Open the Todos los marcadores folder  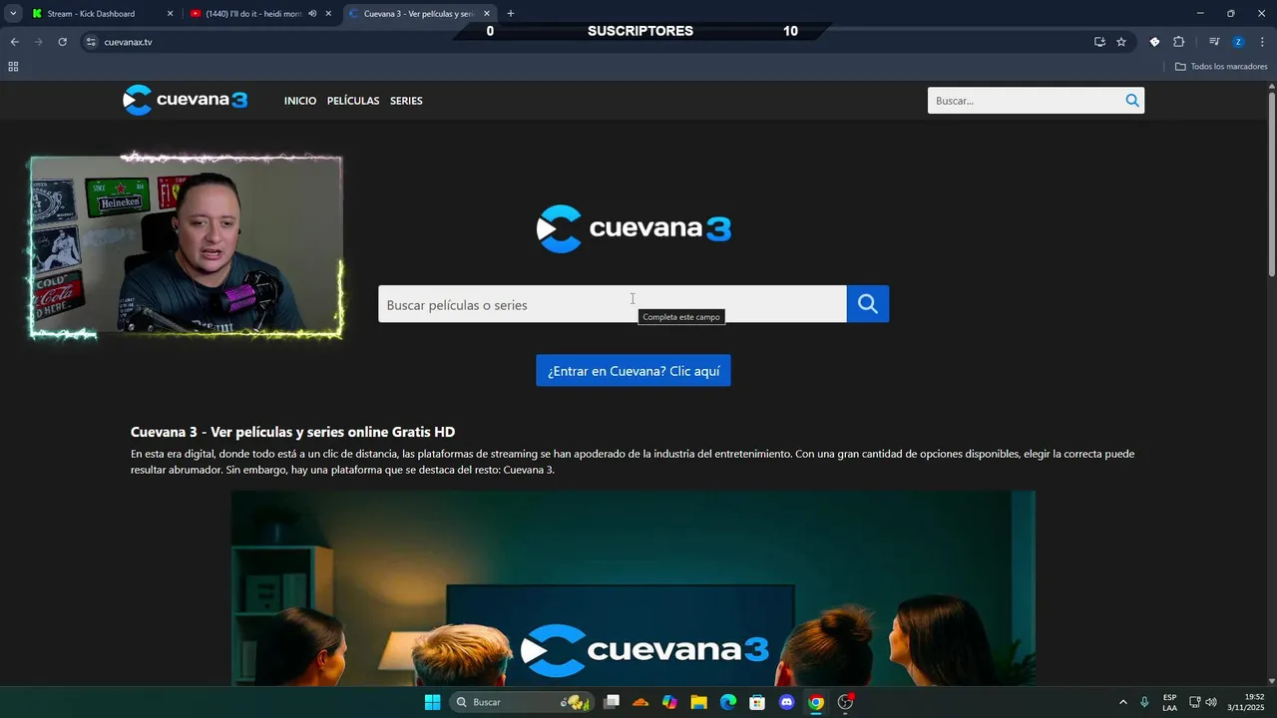coord(1221,67)
